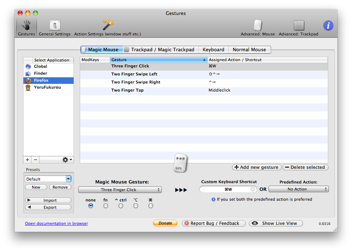The width and height of the screenshot is (352, 252).
Task: Select the ctrl modifier radio button
Action: click(x=121, y=206)
